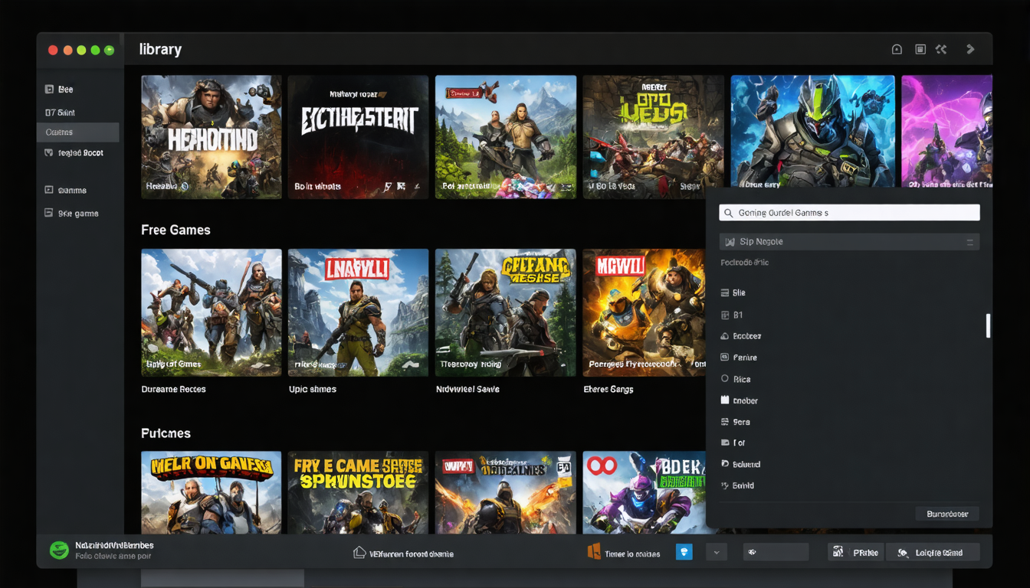Toggle the blue lightbulb switch in the bottom bar
The image size is (1030, 588).
[x=684, y=551]
